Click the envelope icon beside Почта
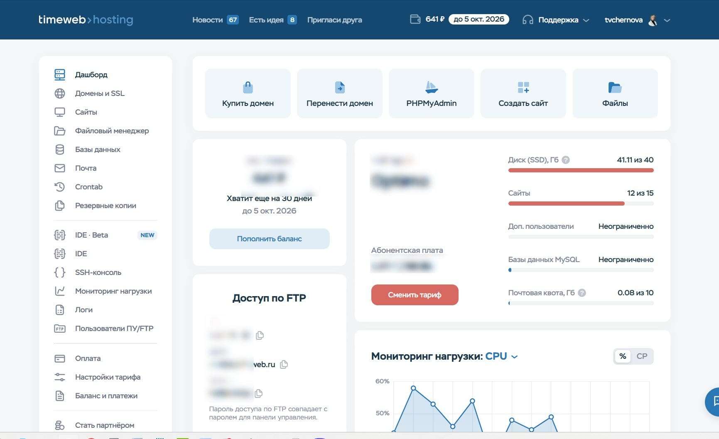 click(x=60, y=168)
